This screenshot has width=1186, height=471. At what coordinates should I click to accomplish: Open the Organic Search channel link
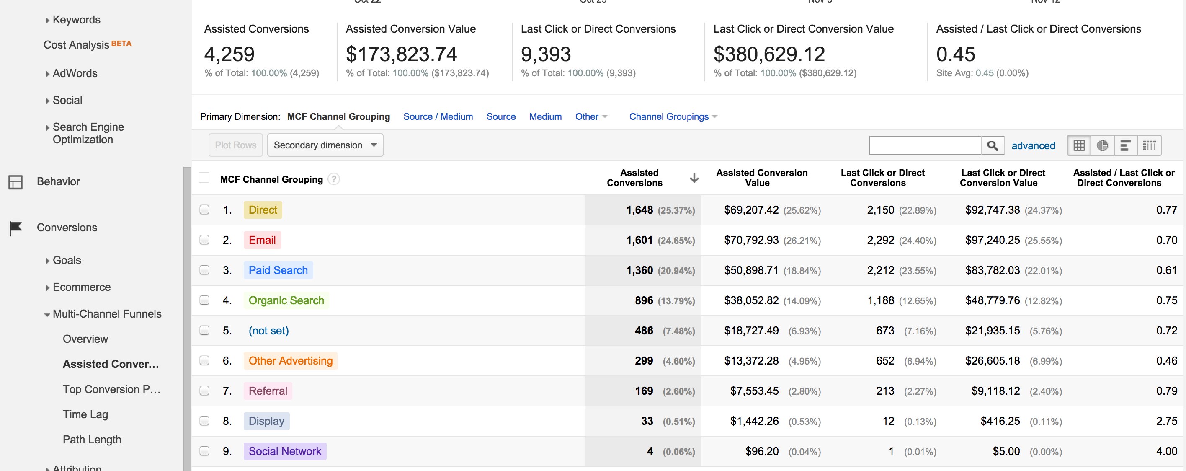click(286, 300)
